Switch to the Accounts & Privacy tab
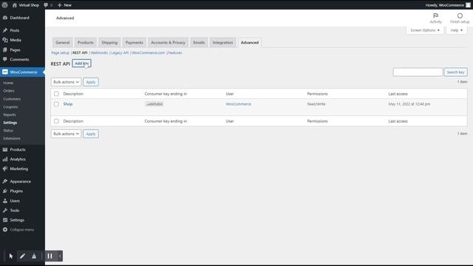Screen dimensions: 473x266 click(x=168, y=43)
